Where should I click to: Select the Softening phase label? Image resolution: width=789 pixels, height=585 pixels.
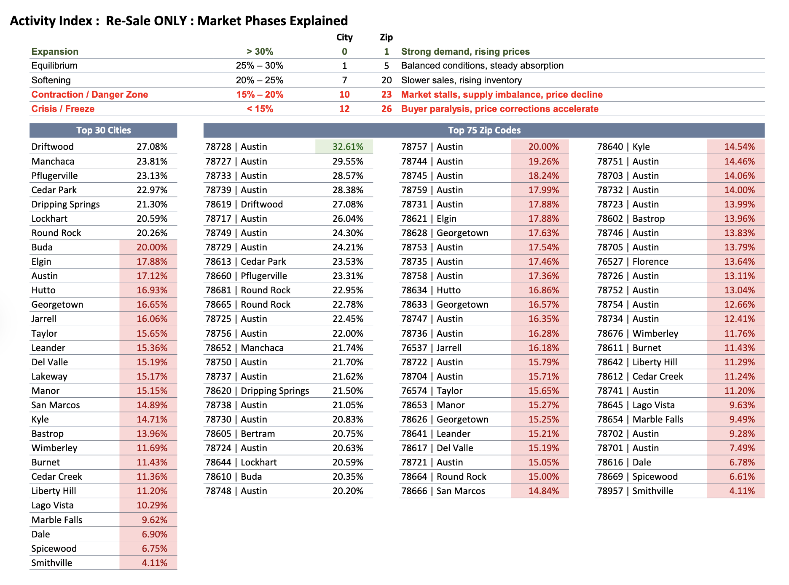tap(51, 80)
